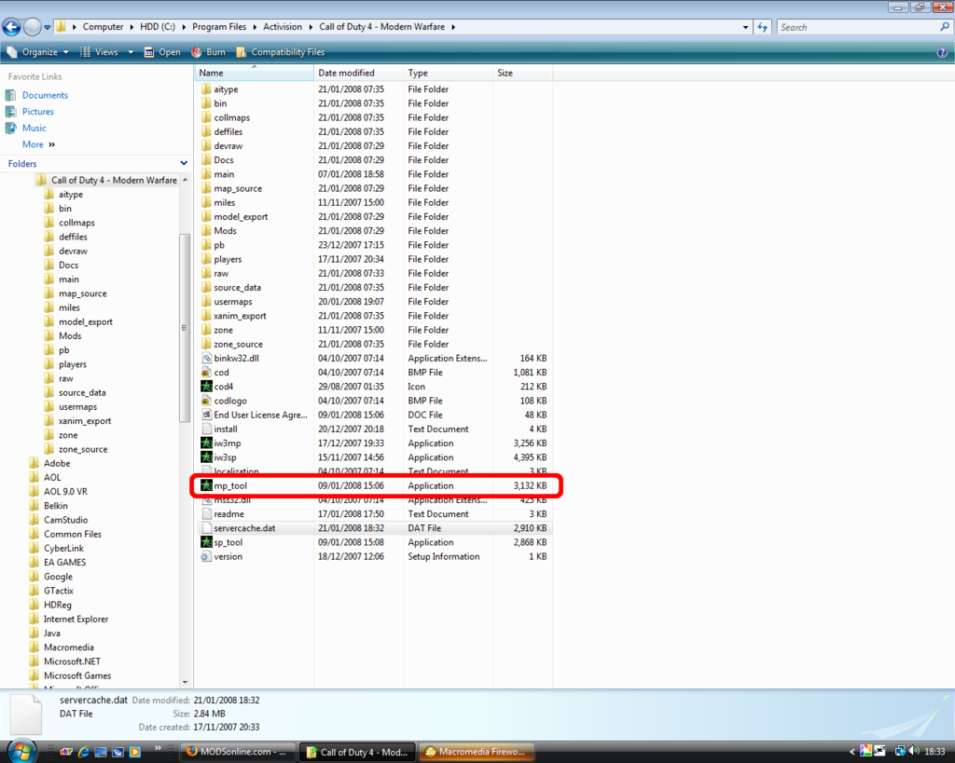The image size is (955, 763).
Task: Open the recent pages dropdown arrow
Action: pyautogui.click(x=48, y=27)
